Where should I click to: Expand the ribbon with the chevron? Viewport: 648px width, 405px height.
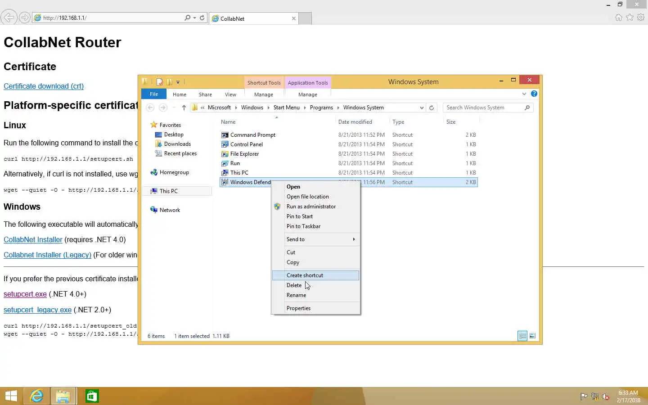[x=524, y=94]
